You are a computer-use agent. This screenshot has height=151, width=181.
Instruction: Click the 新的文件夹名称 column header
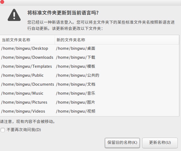pyautogui.click(x=71, y=40)
